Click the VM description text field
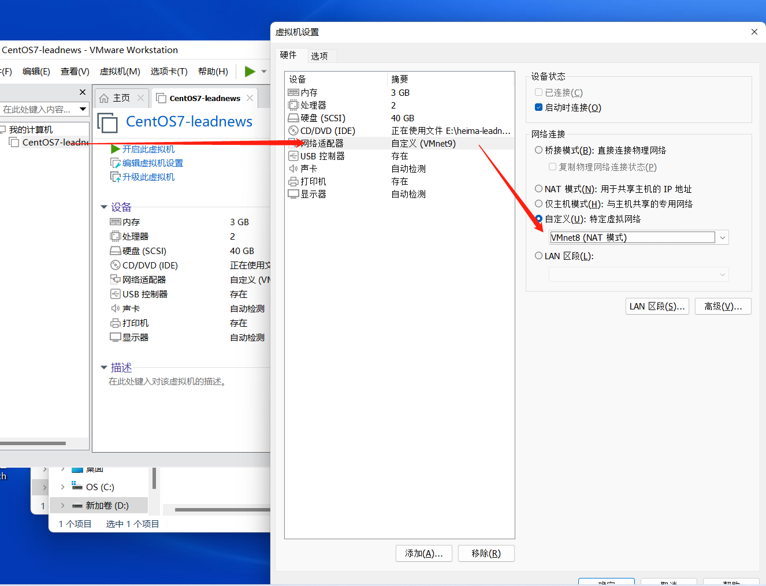Screen dimensions: 766x586 (x=168, y=382)
